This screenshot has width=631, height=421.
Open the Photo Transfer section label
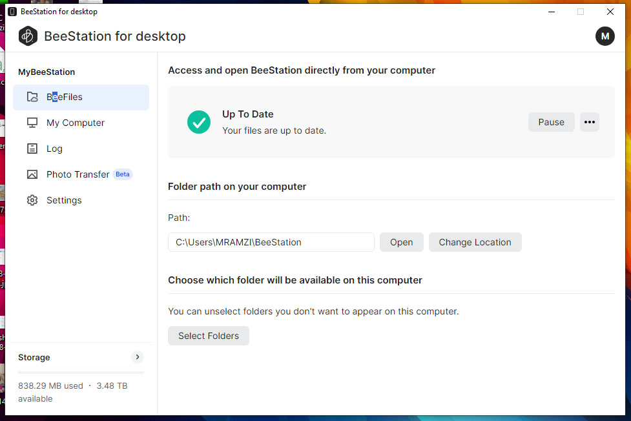click(78, 174)
